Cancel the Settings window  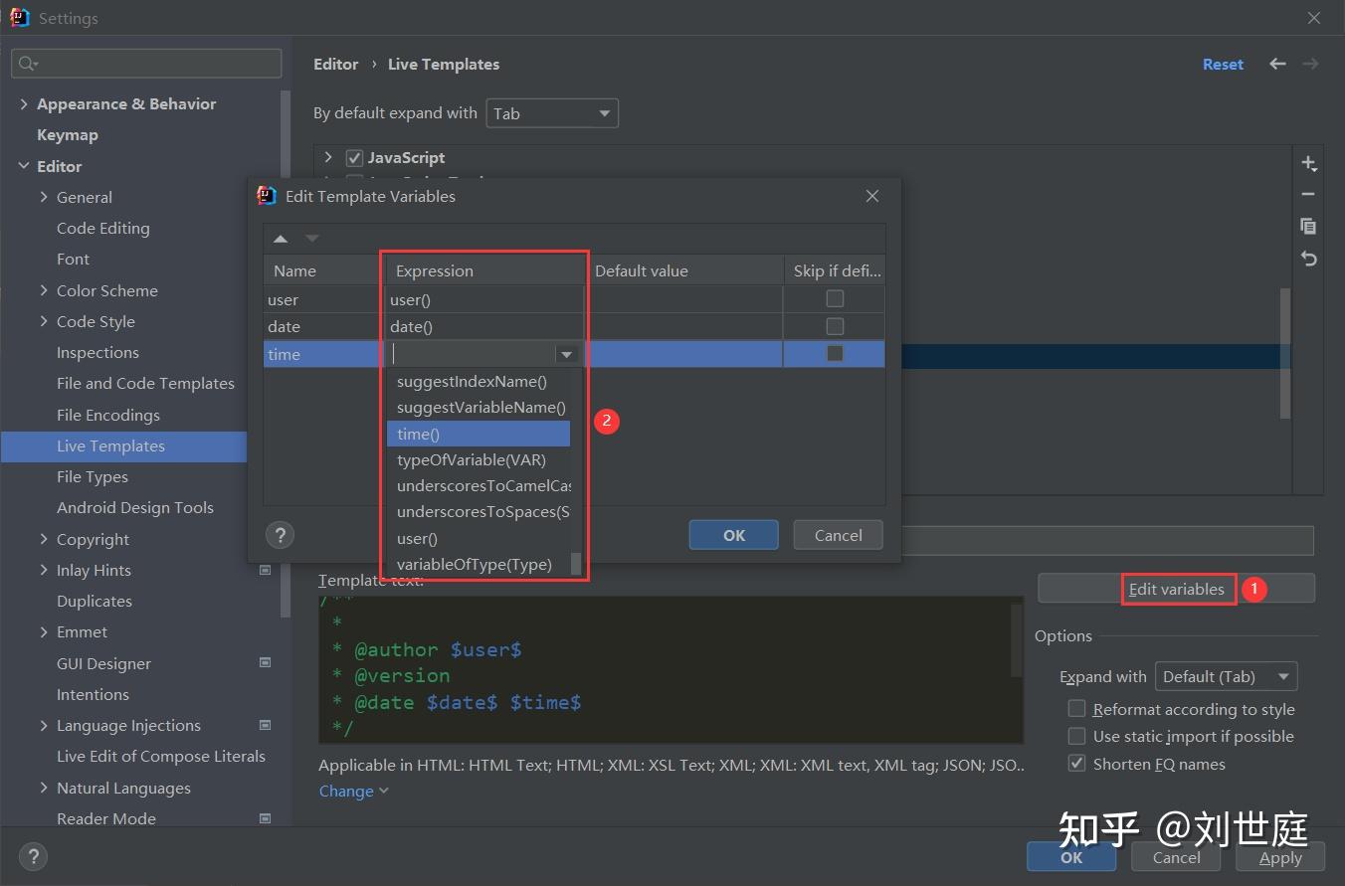coord(1176,857)
